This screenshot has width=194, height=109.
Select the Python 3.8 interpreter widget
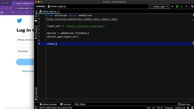pos(180,108)
